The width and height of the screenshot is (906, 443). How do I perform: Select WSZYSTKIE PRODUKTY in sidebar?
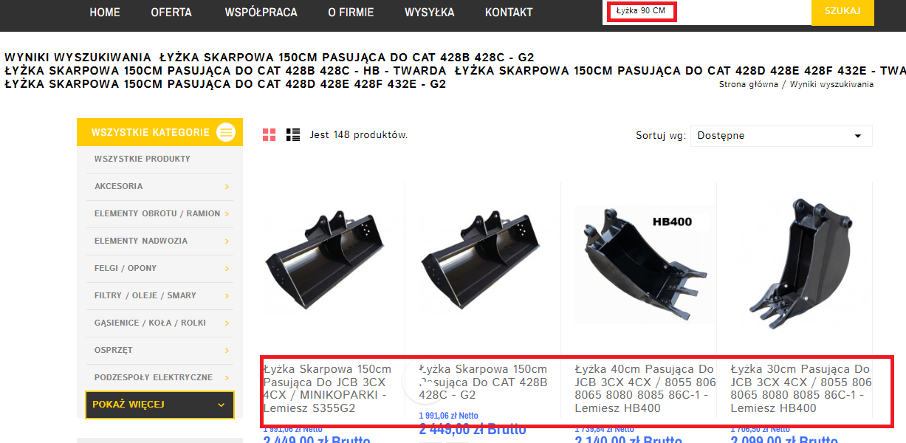143,159
